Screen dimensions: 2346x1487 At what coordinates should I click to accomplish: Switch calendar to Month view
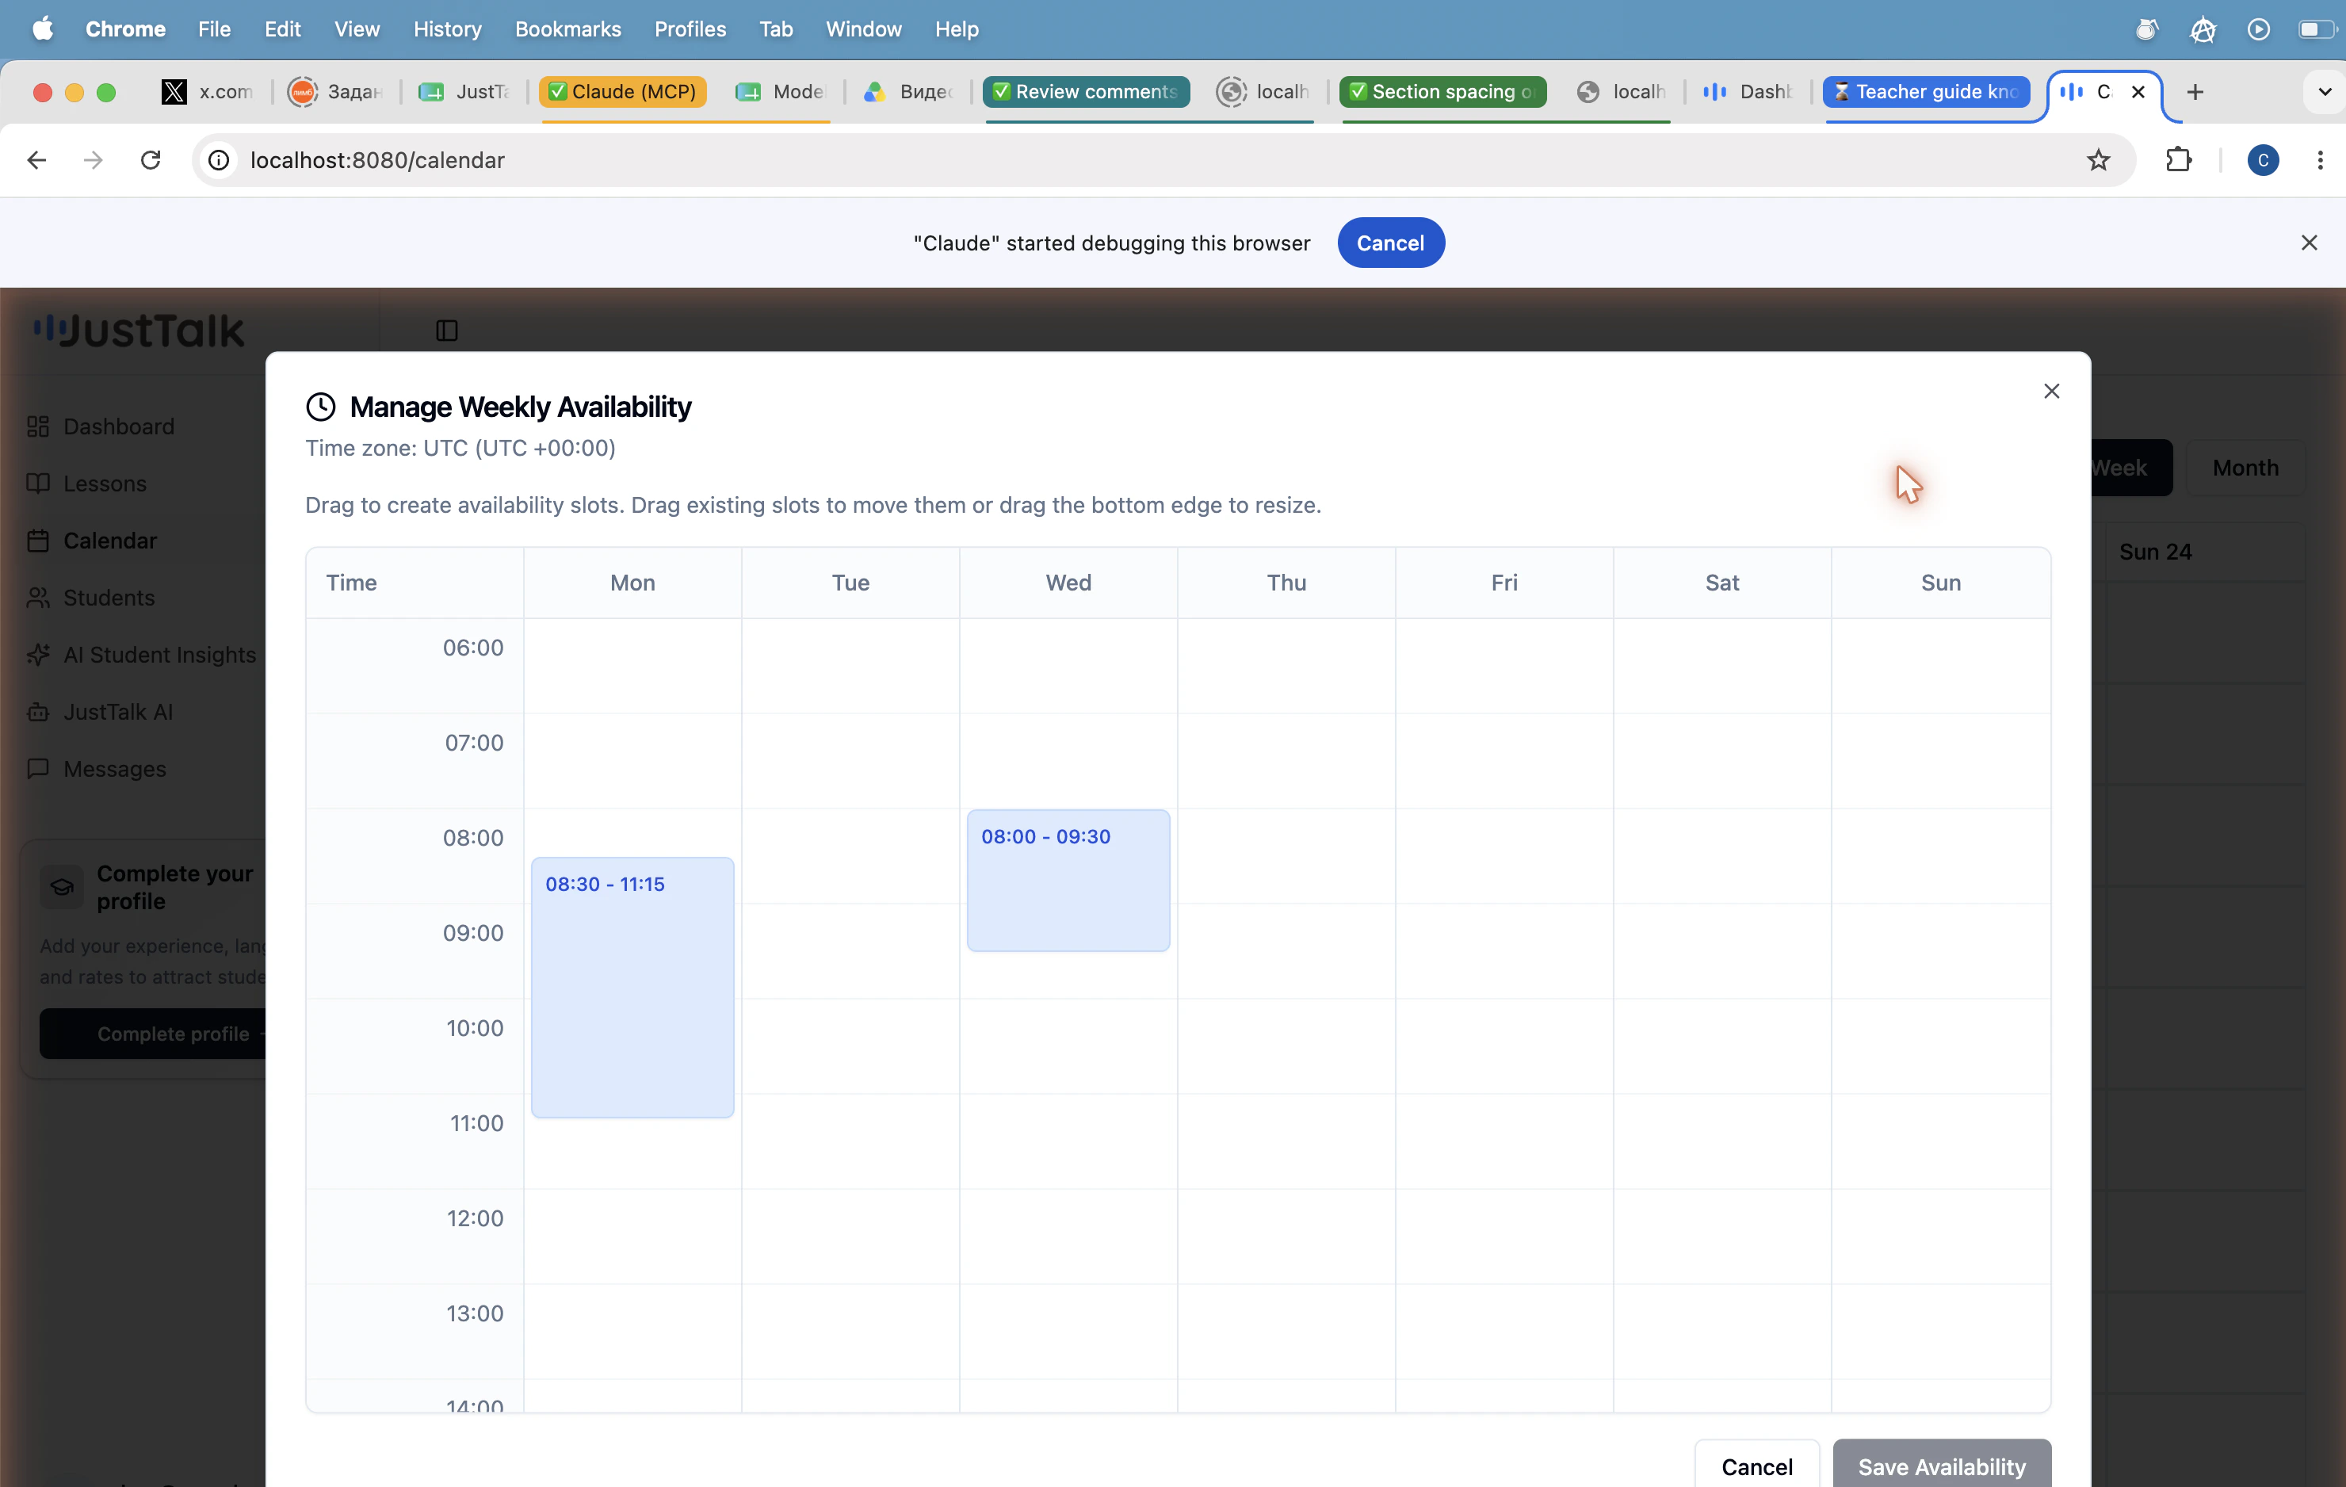(2245, 468)
